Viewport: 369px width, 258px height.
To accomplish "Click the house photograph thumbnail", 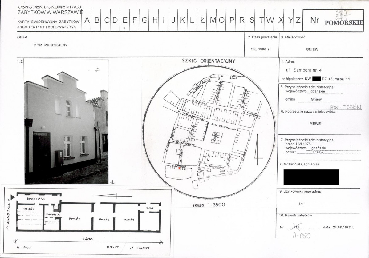I will [66, 121].
